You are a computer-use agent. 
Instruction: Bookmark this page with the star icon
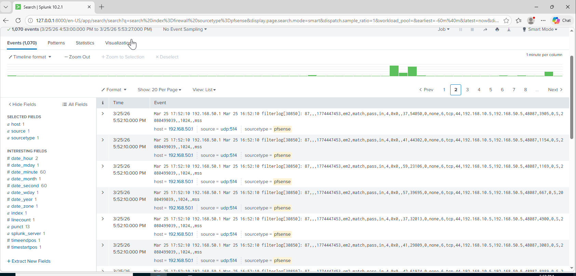506,20
